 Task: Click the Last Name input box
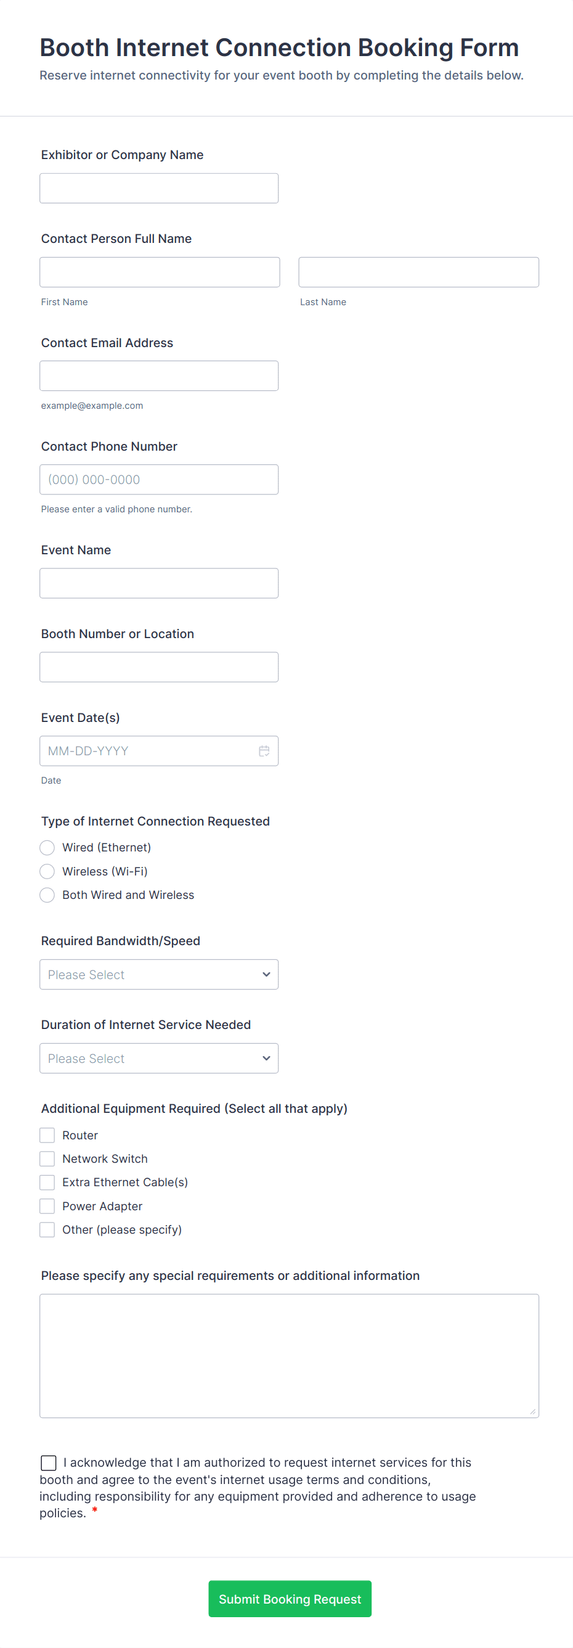(418, 273)
